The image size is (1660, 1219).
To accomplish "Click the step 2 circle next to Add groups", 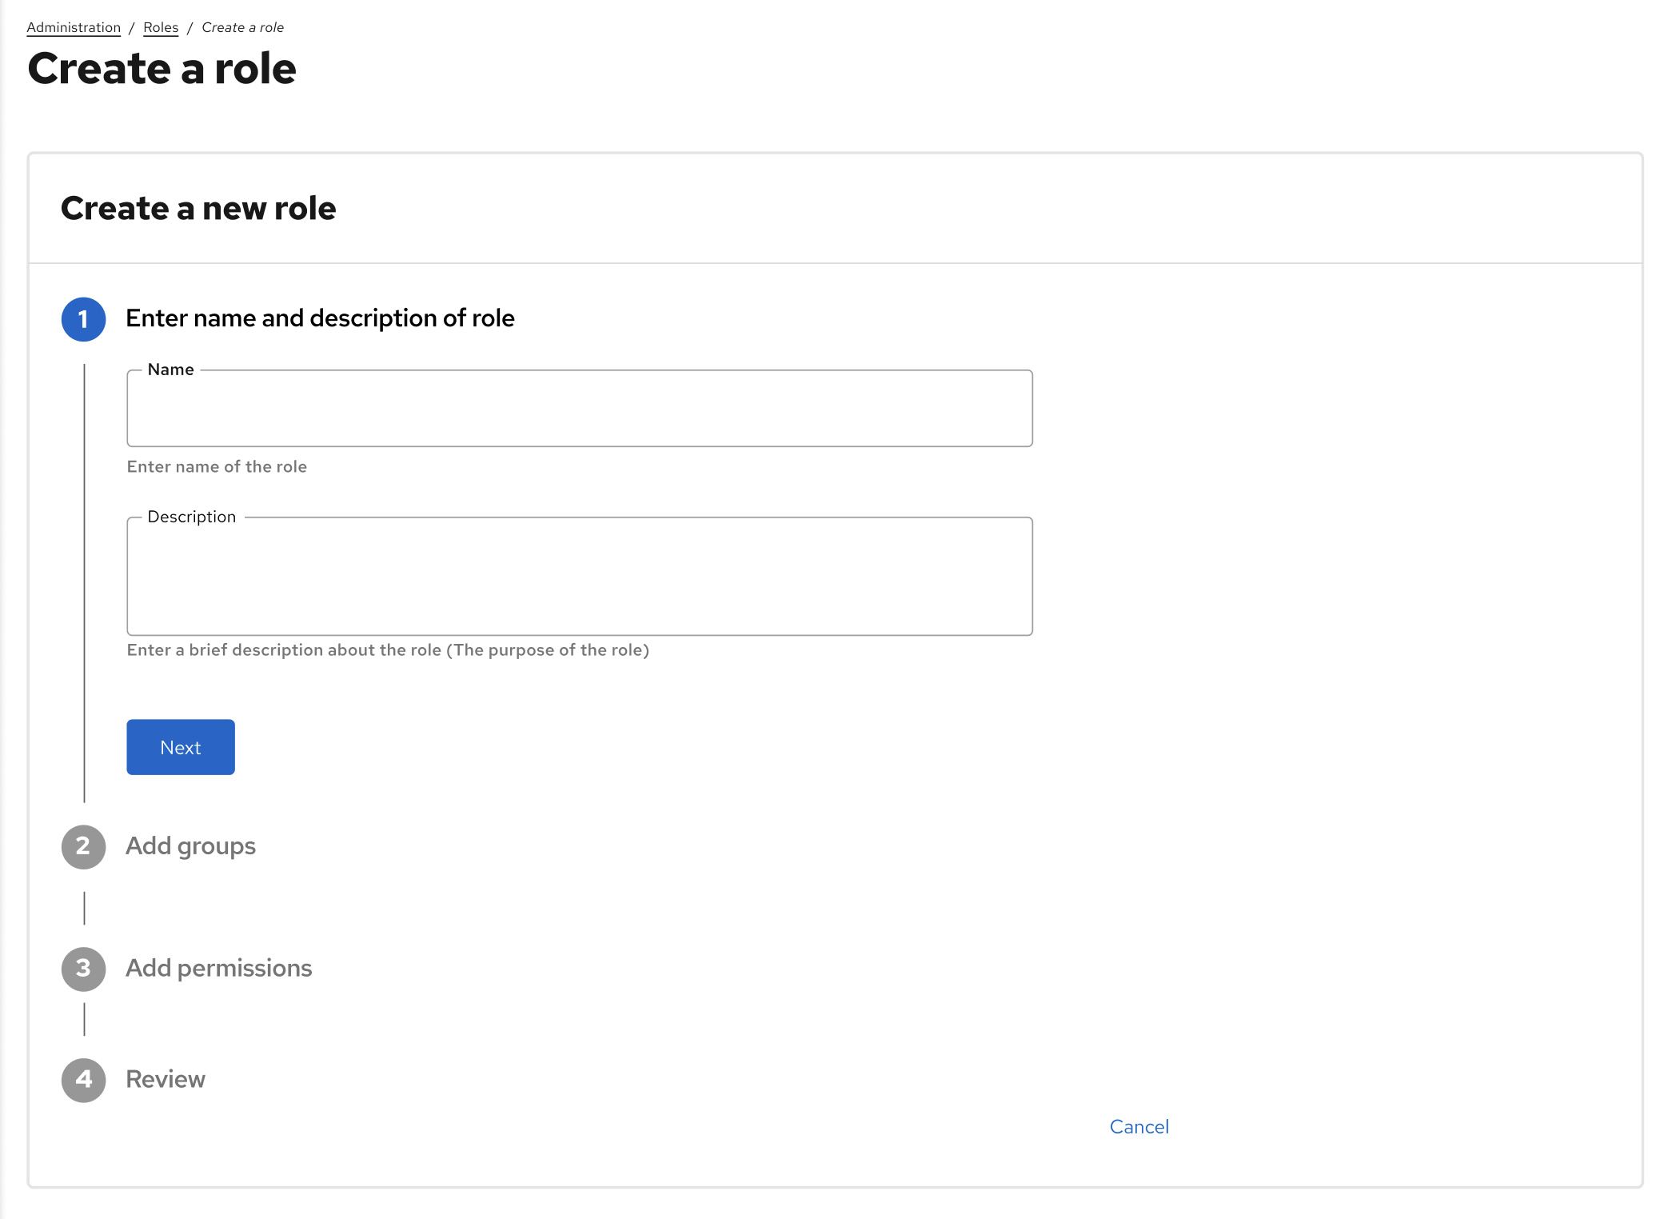I will (x=83, y=847).
